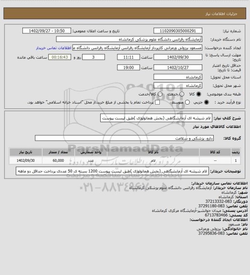Click the unit cell عدد
250x275 pixels.
point(91,160)
